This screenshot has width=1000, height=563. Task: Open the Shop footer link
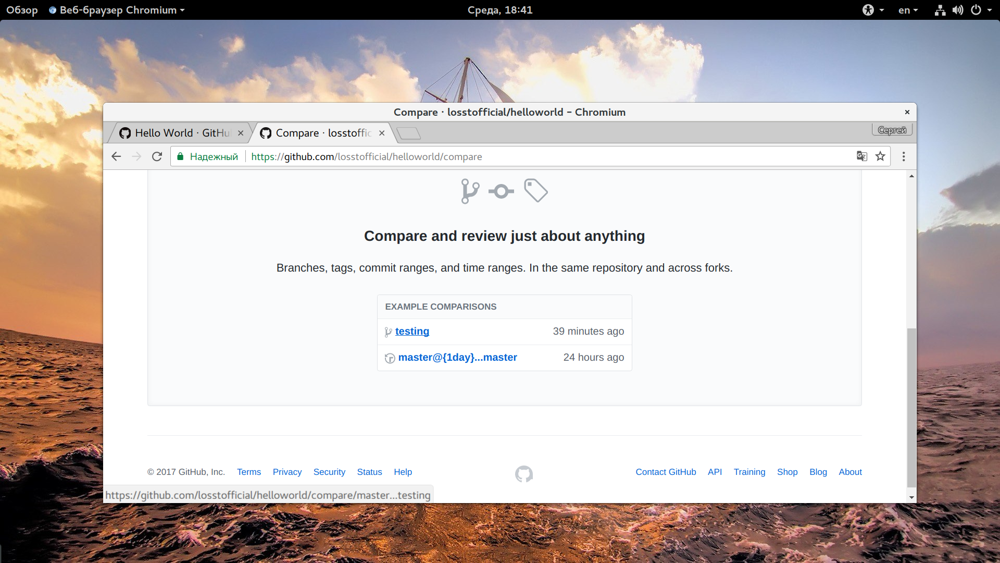pyautogui.click(x=787, y=472)
